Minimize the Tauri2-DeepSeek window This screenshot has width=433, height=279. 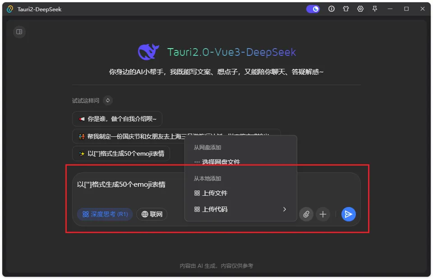click(390, 9)
